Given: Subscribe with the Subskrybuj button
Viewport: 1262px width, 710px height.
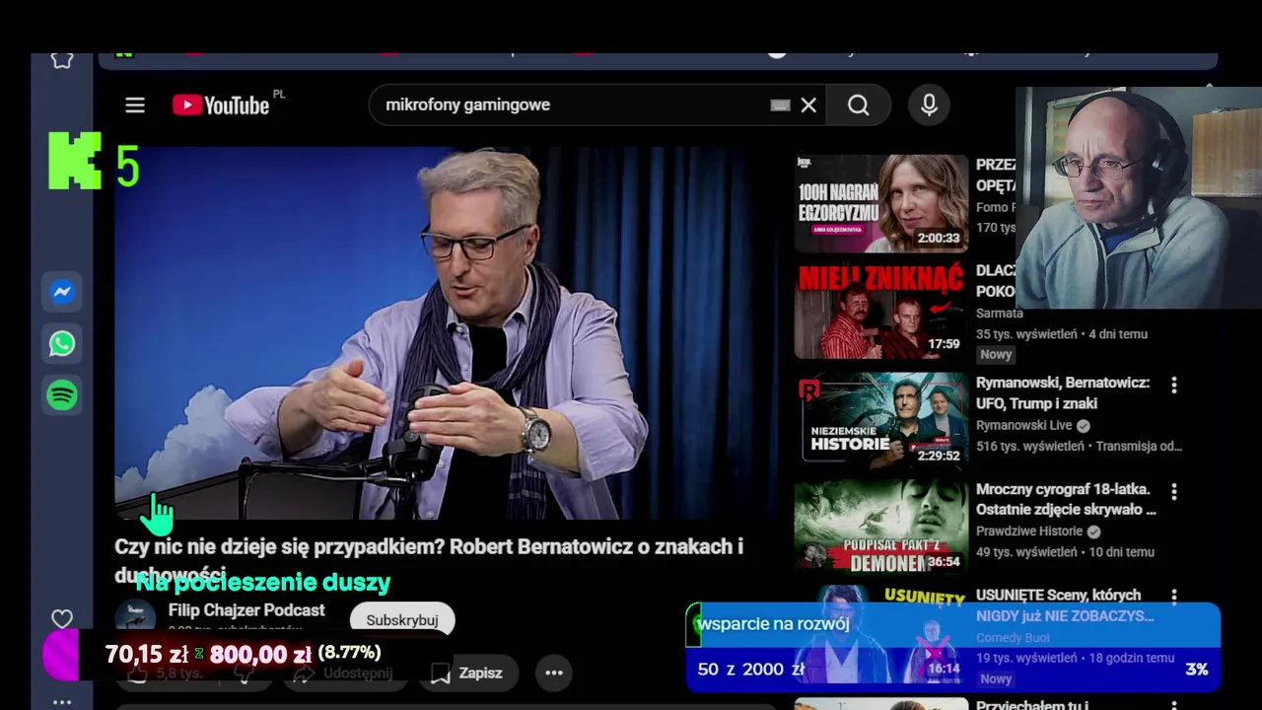Looking at the screenshot, I should pos(402,620).
